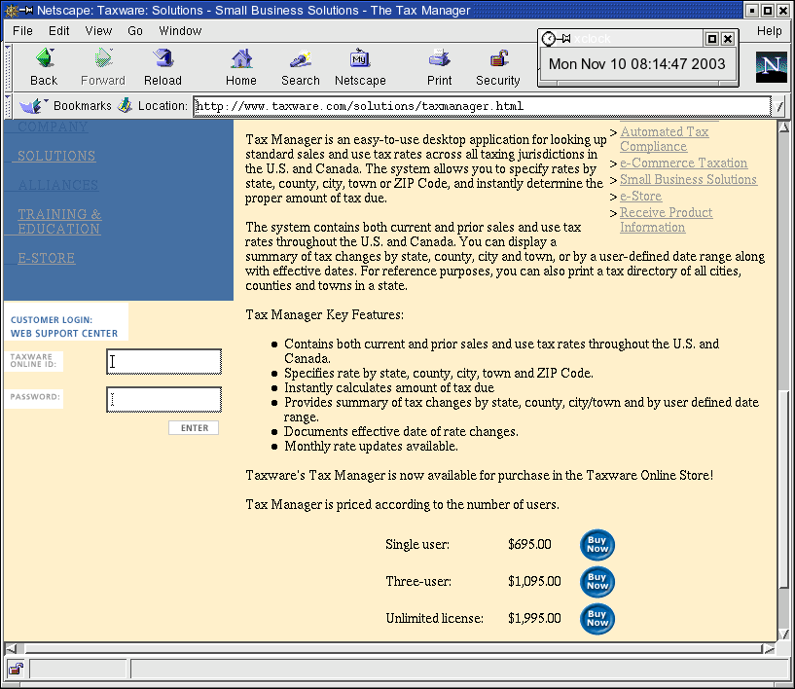Click the xclock window pin icon
The image size is (795, 689).
[565, 39]
